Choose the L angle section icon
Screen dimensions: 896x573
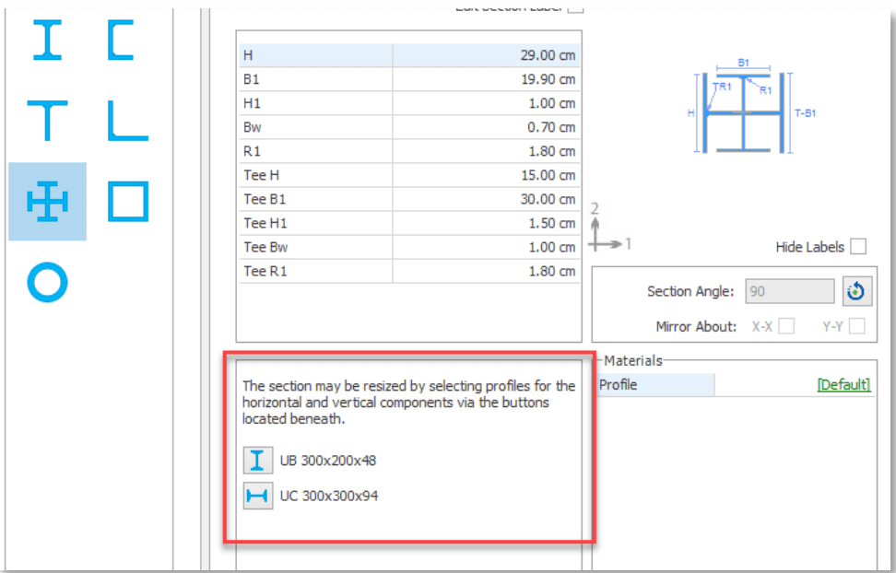[128, 121]
